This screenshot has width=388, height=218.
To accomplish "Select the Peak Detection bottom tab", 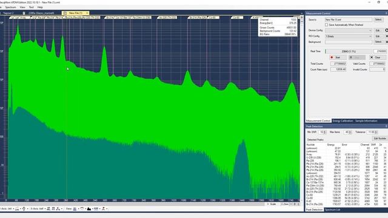I will coord(314,210).
